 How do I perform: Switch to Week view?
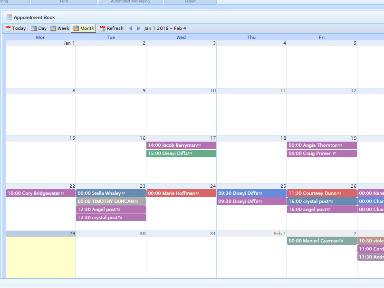tap(60, 29)
